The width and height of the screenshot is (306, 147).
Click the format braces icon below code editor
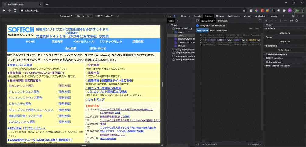pos(198,145)
